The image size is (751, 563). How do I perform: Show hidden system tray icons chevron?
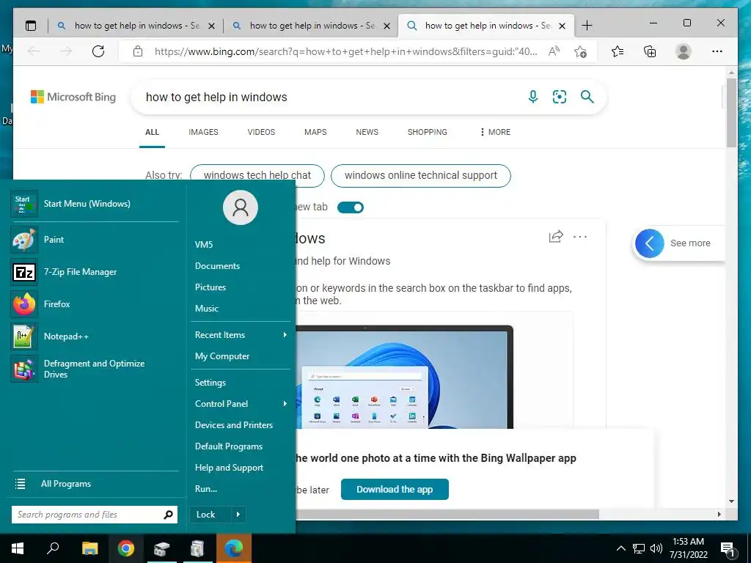pyautogui.click(x=620, y=548)
